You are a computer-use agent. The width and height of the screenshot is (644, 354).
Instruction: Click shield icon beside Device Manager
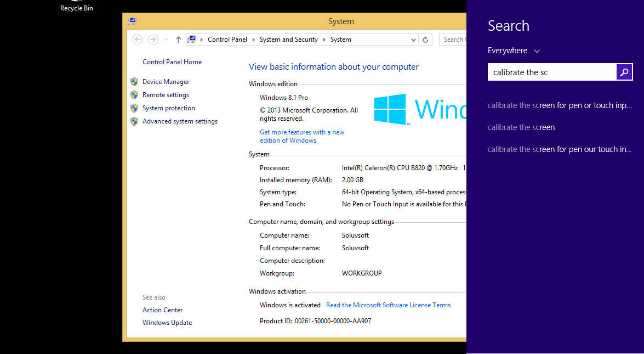click(134, 82)
